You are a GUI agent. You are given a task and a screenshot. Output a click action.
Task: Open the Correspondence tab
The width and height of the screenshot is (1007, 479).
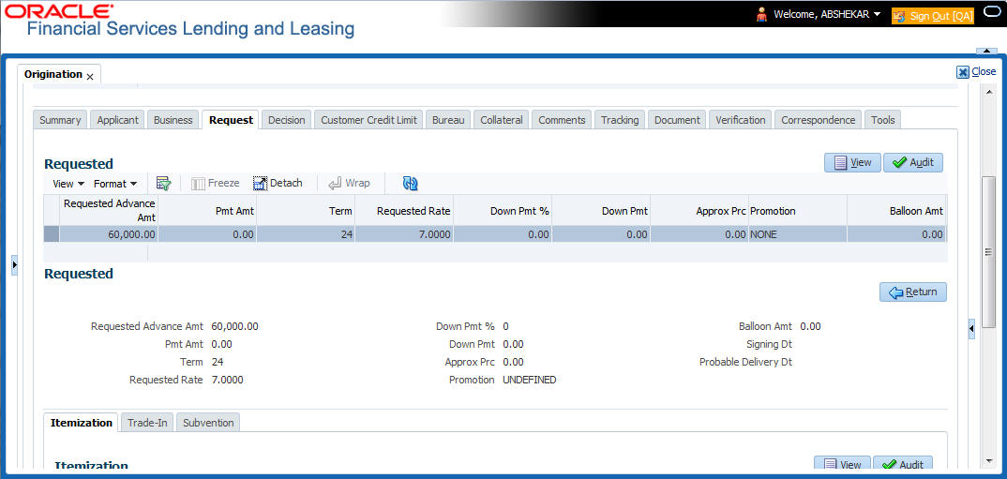(x=819, y=120)
